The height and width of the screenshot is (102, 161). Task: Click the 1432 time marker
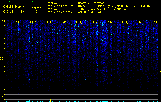pyautogui.click(x=33, y=22)
